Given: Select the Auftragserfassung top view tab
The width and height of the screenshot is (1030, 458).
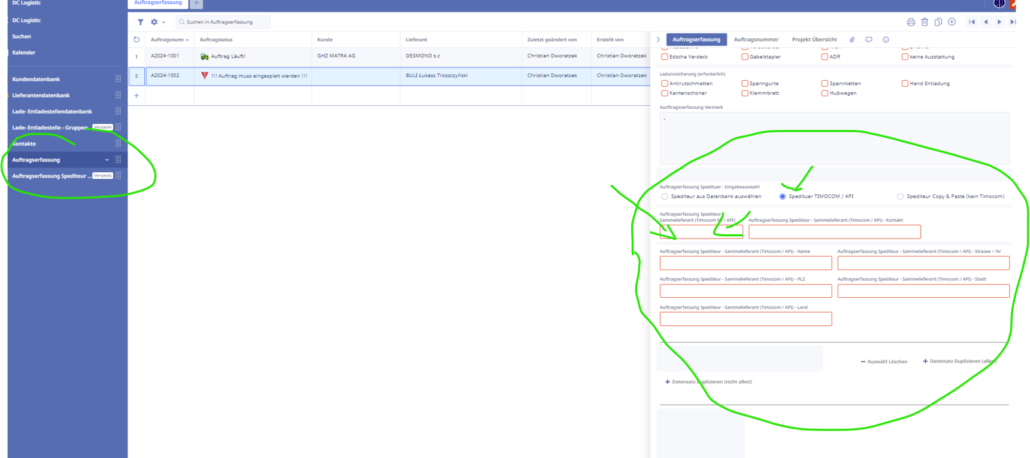Looking at the screenshot, I should (x=158, y=3).
